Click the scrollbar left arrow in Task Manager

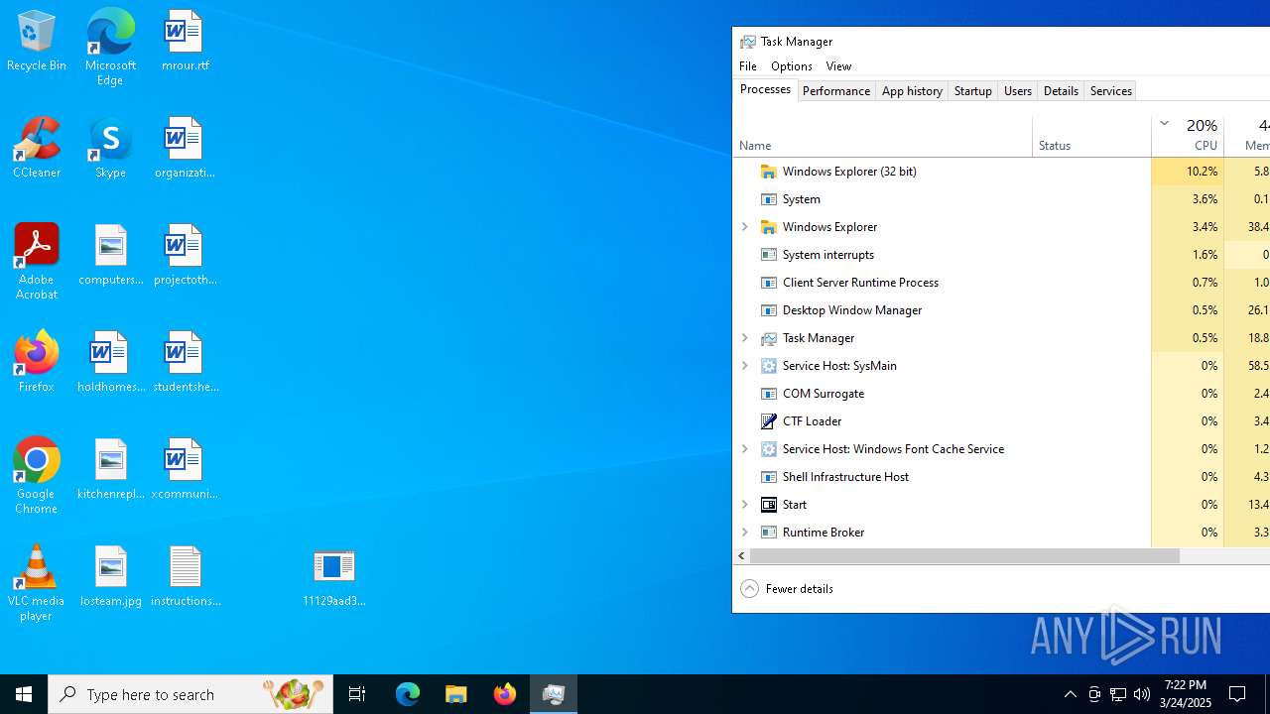[x=742, y=556]
